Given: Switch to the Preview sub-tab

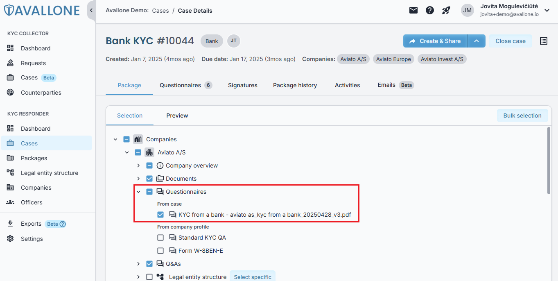Looking at the screenshot, I should tap(177, 116).
